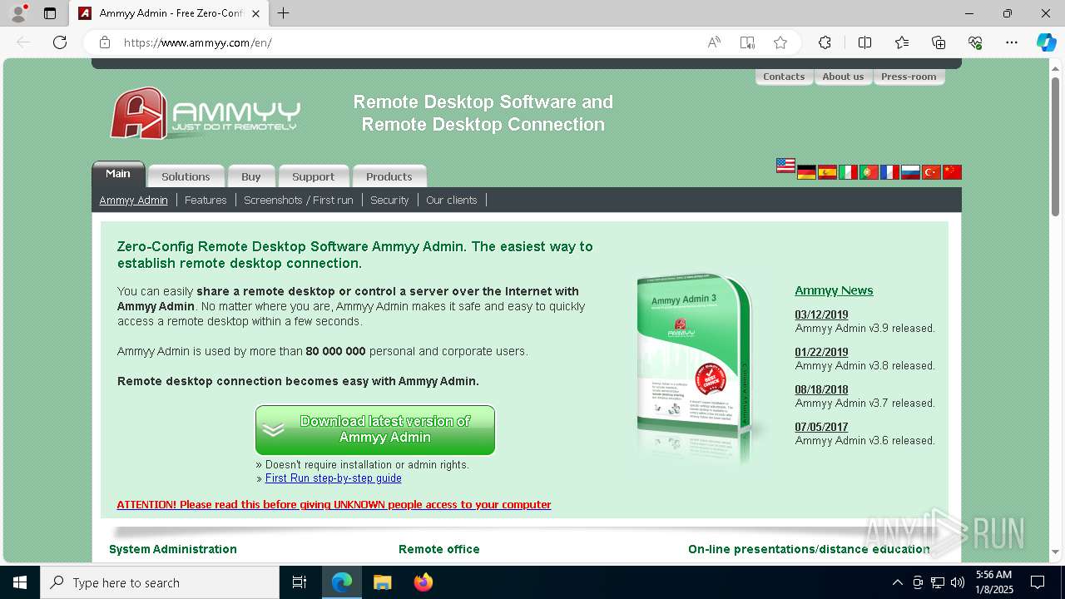The width and height of the screenshot is (1065, 599).
Task: Select German flag language
Action: coord(806,172)
